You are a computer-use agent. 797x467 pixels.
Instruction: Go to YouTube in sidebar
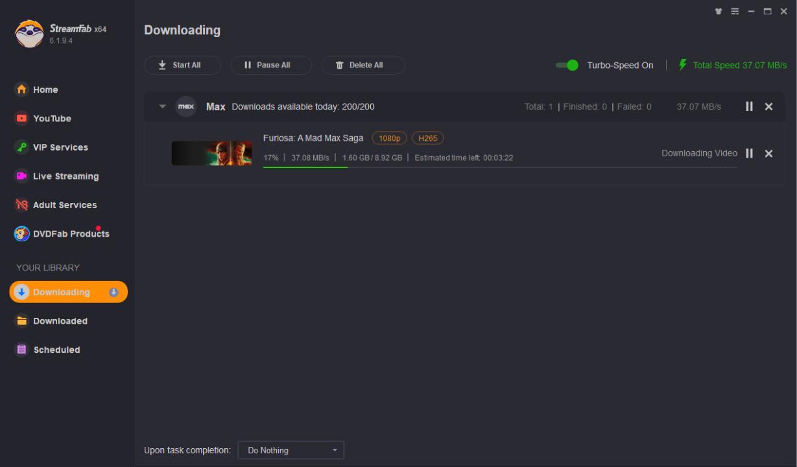(x=43, y=118)
